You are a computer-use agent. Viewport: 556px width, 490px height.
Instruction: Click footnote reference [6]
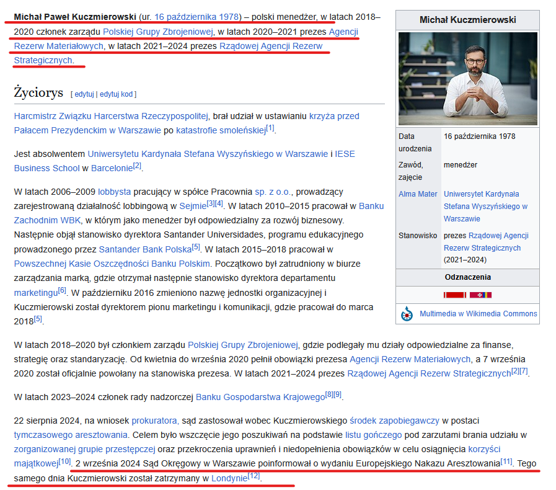coord(62,290)
